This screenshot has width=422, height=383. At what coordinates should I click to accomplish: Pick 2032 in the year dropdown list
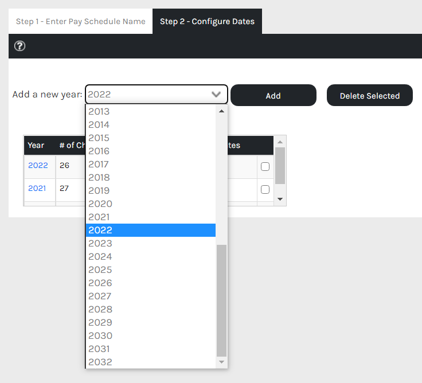tap(151, 362)
